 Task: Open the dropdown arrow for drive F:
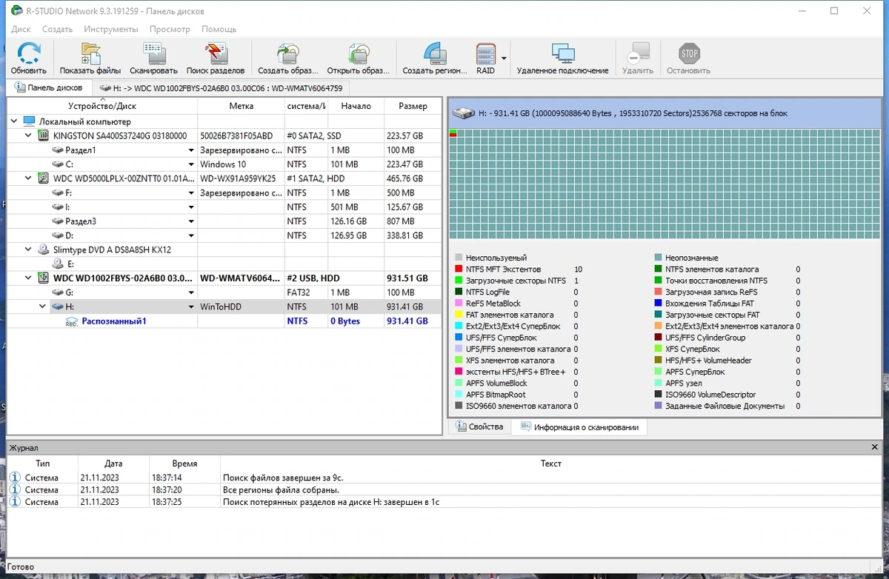click(191, 193)
